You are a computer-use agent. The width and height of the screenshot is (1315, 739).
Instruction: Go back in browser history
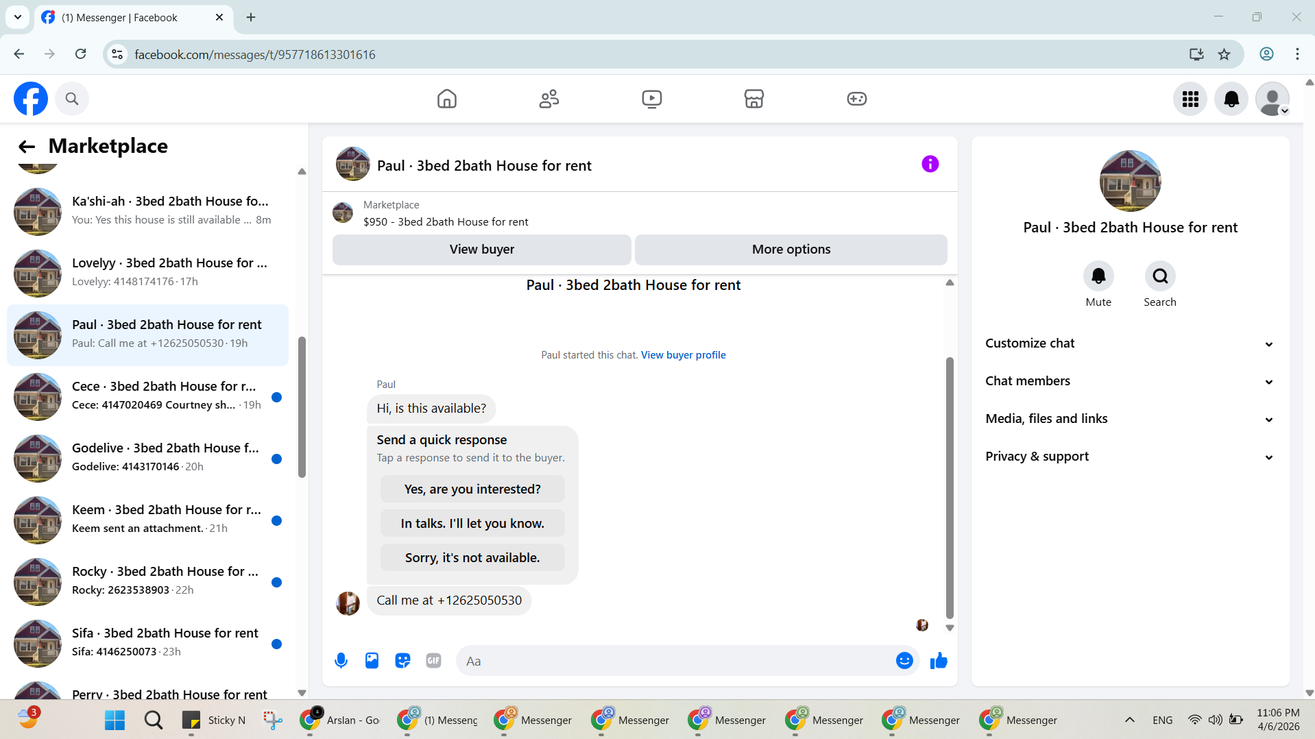[19, 54]
